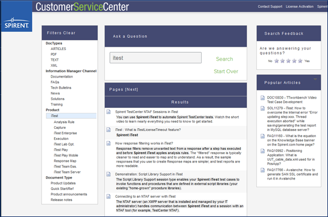Rate search feedback with the third star
This screenshot has width=328, height=217.
coord(288,61)
